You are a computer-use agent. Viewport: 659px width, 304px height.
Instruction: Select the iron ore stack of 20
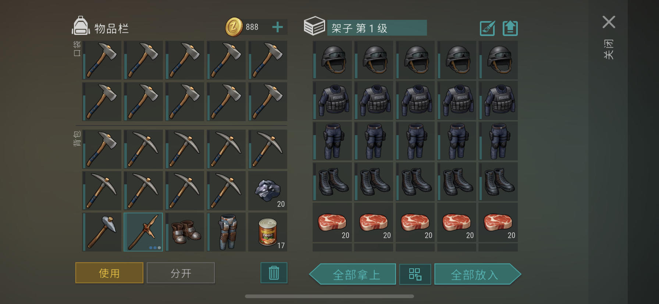(268, 191)
